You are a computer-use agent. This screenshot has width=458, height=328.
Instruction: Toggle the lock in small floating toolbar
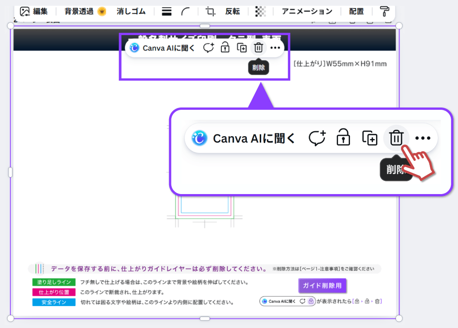tap(225, 48)
